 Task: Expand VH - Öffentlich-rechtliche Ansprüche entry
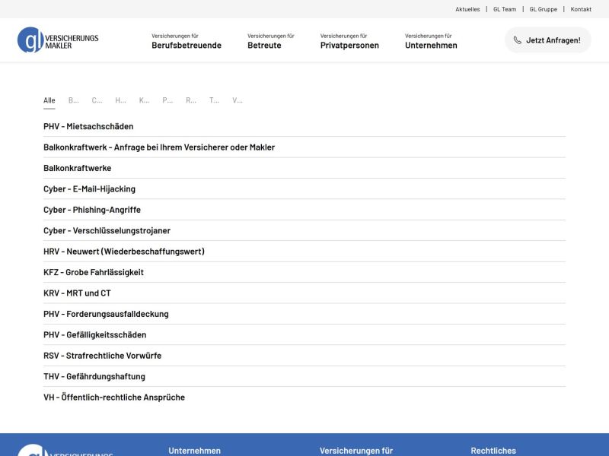[304, 397]
